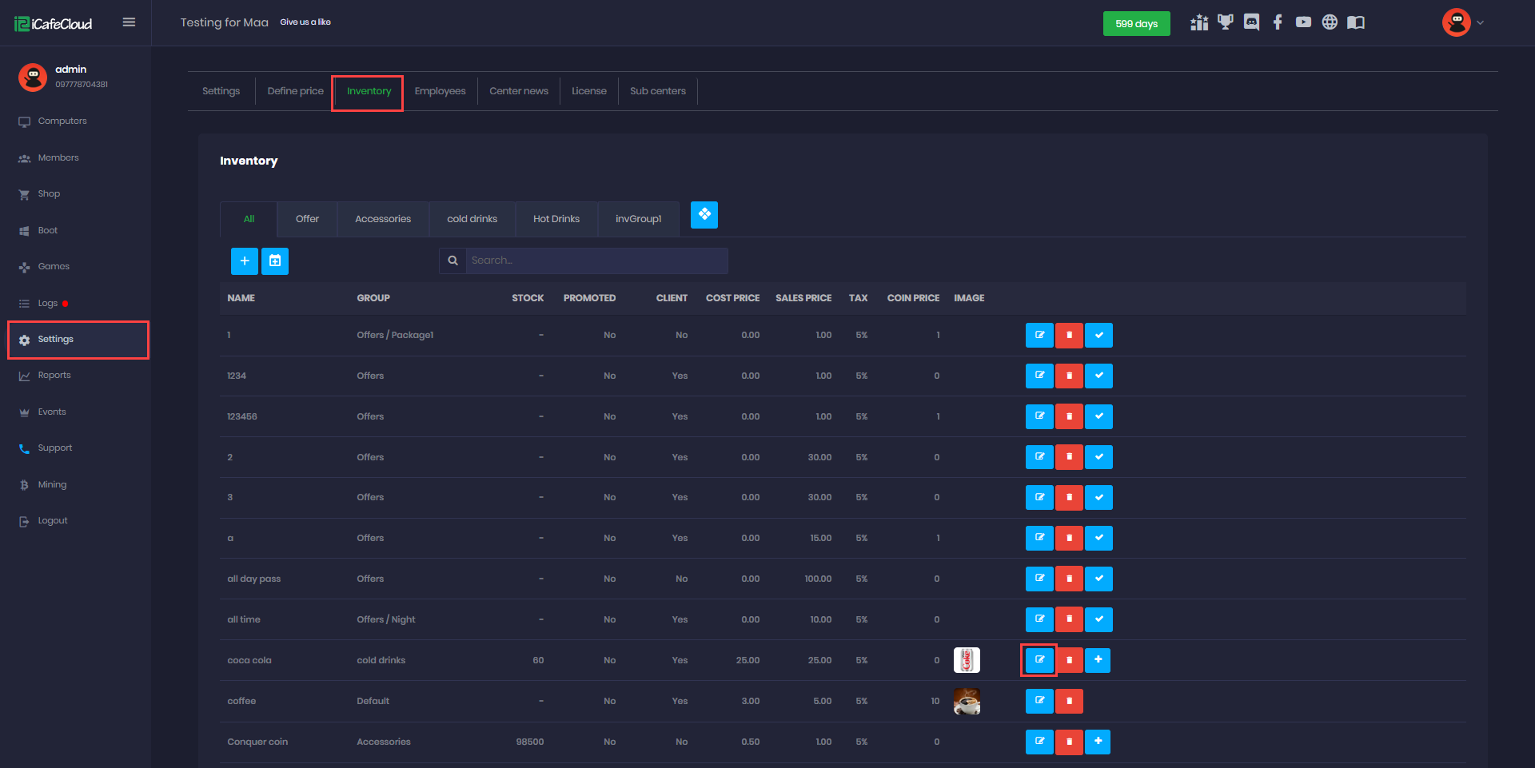Click the checkmark button for all time offer
This screenshot has height=768, width=1535.
(x=1098, y=619)
